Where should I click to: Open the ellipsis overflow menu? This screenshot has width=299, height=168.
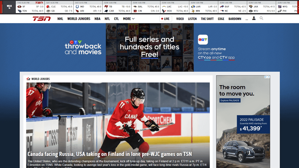pyautogui.click(x=247, y=19)
